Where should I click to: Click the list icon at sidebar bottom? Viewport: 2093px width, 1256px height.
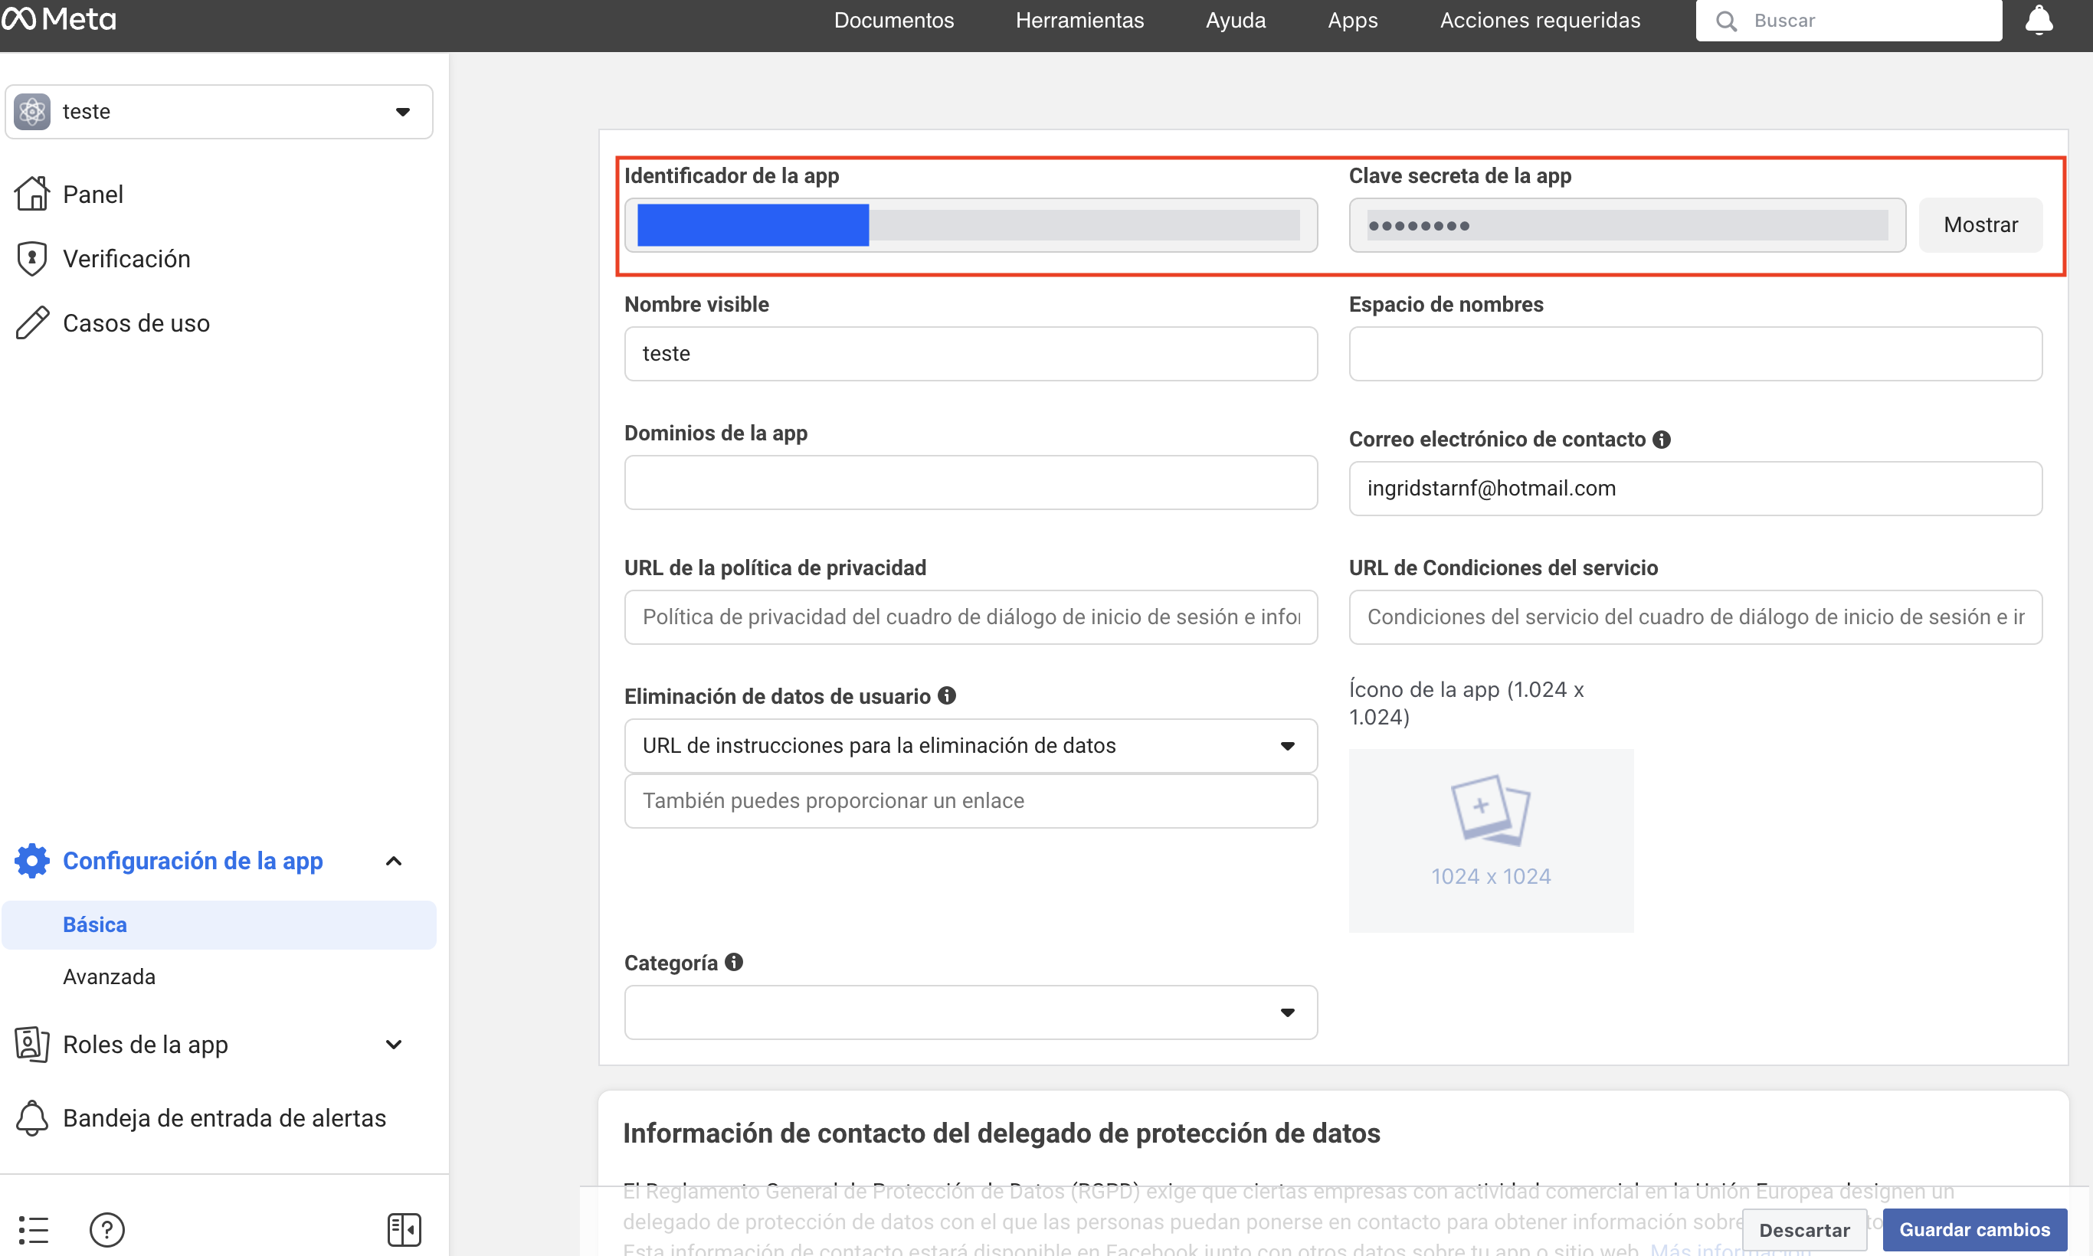pyautogui.click(x=34, y=1229)
